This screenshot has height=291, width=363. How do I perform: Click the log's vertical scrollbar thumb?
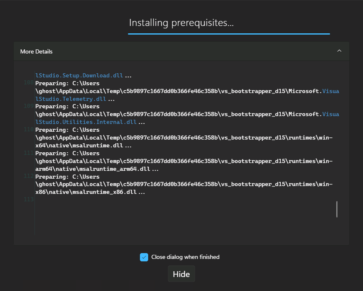tap(337, 209)
